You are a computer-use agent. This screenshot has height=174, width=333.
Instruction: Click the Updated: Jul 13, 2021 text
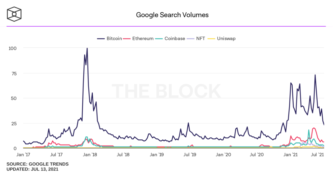(33, 169)
